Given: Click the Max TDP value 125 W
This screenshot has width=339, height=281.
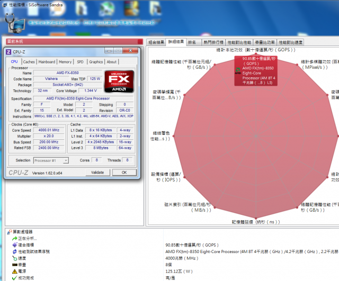Looking at the screenshot, I should click(x=95, y=79).
